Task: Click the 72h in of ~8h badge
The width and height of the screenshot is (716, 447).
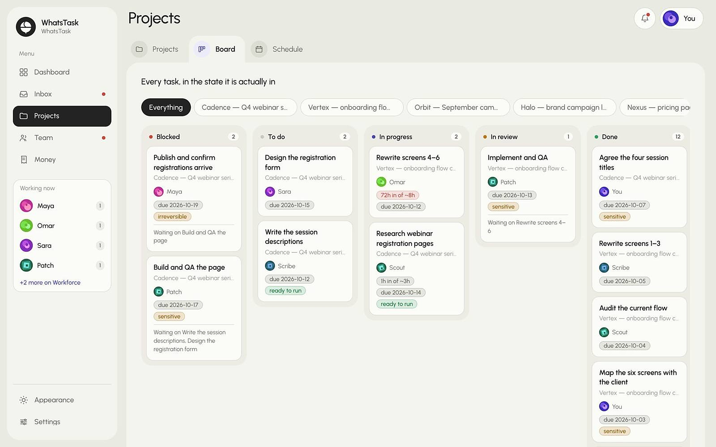Action: [398, 195]
